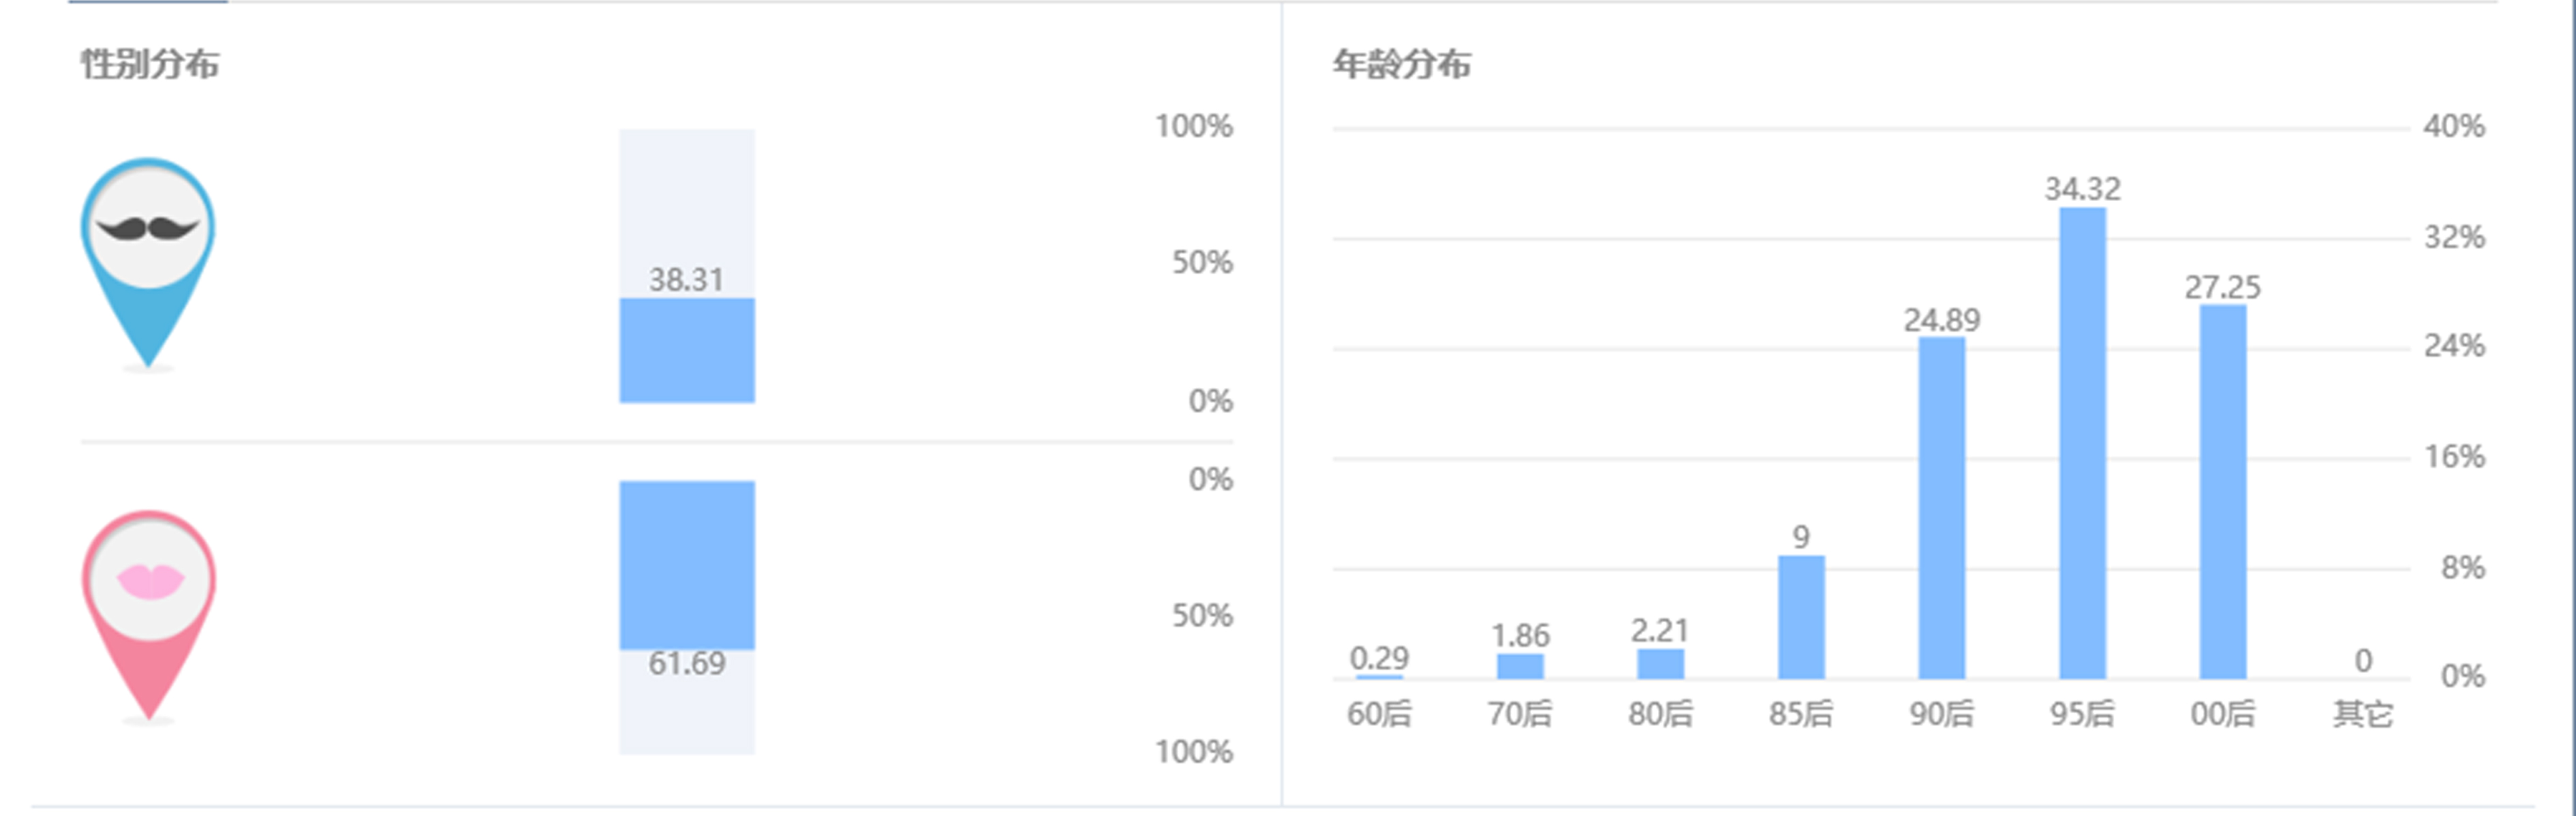Click the 95后 axis label

click(x=2082, y=714)
